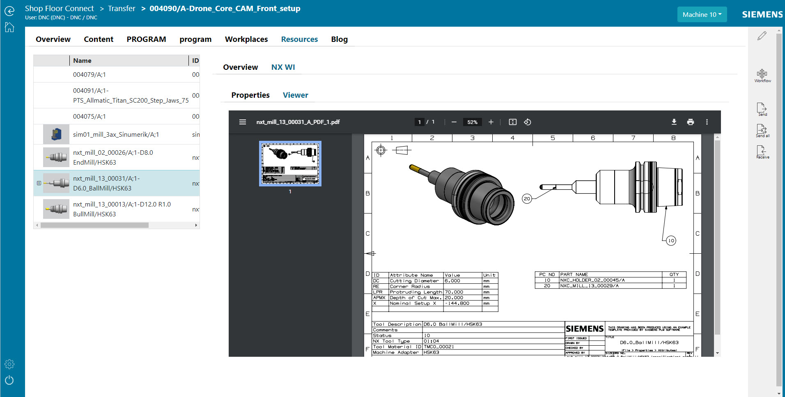Image resolution: width=785 pixels, height=397 pixels.
Task: Open the PDF three-dot options menu
Action: [707, 122]
